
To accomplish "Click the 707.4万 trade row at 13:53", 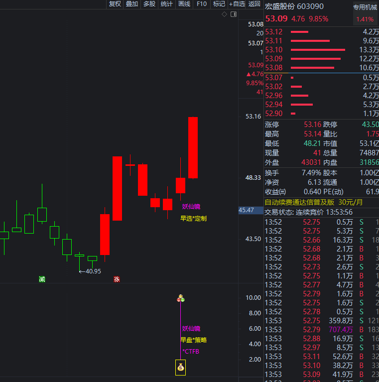I will pyautogui.click(x=322, y=330).
